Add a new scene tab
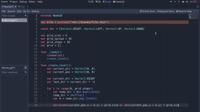200x112 pixels. click(x=27, y=7)
